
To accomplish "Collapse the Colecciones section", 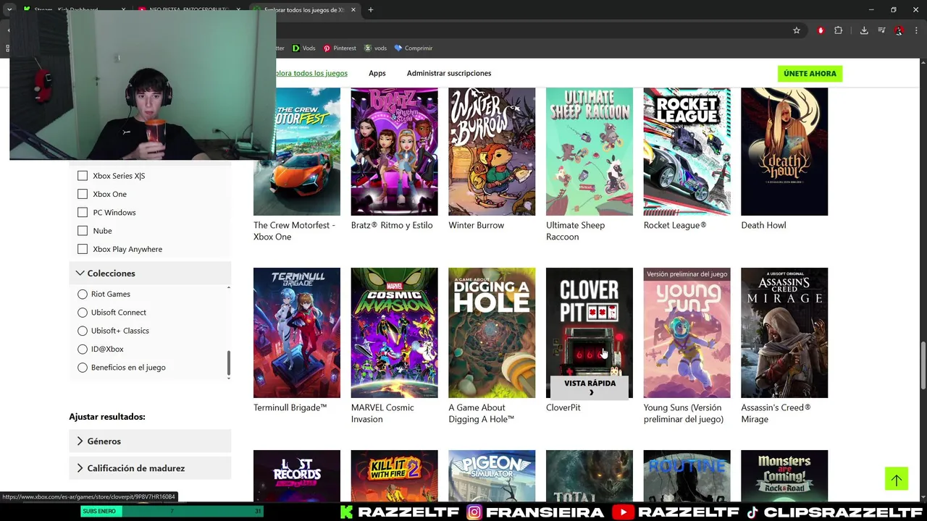I will (x=150, y=274).
